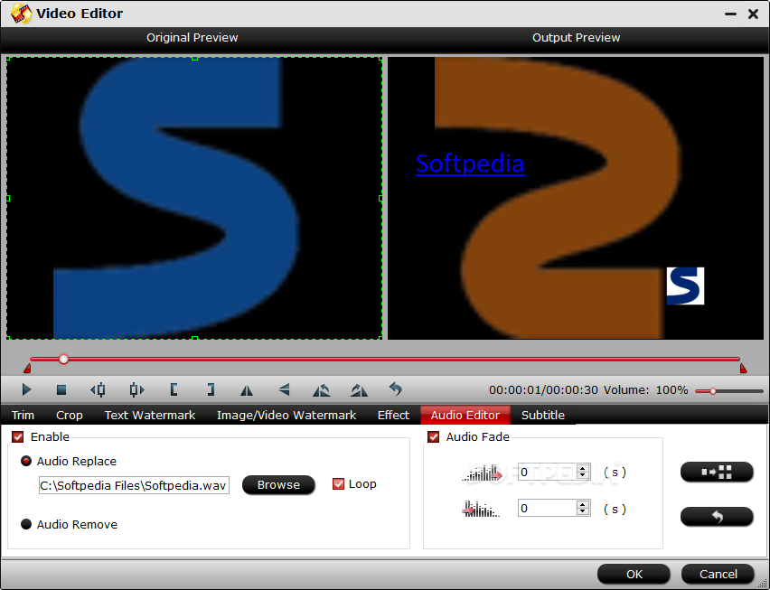Switch to the Crop tab

coord(70,416)
